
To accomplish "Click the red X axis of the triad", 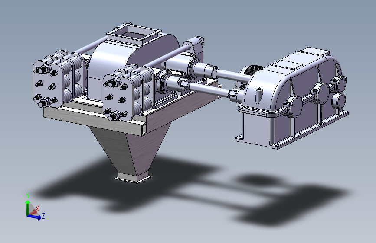I will coord(34,212).
